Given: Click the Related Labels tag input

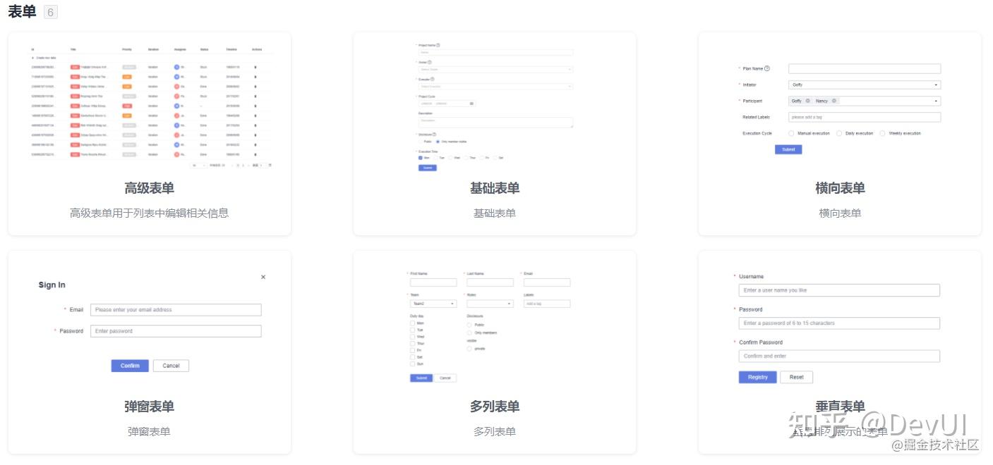Looking at the screenshot, I should coord(865,117).
